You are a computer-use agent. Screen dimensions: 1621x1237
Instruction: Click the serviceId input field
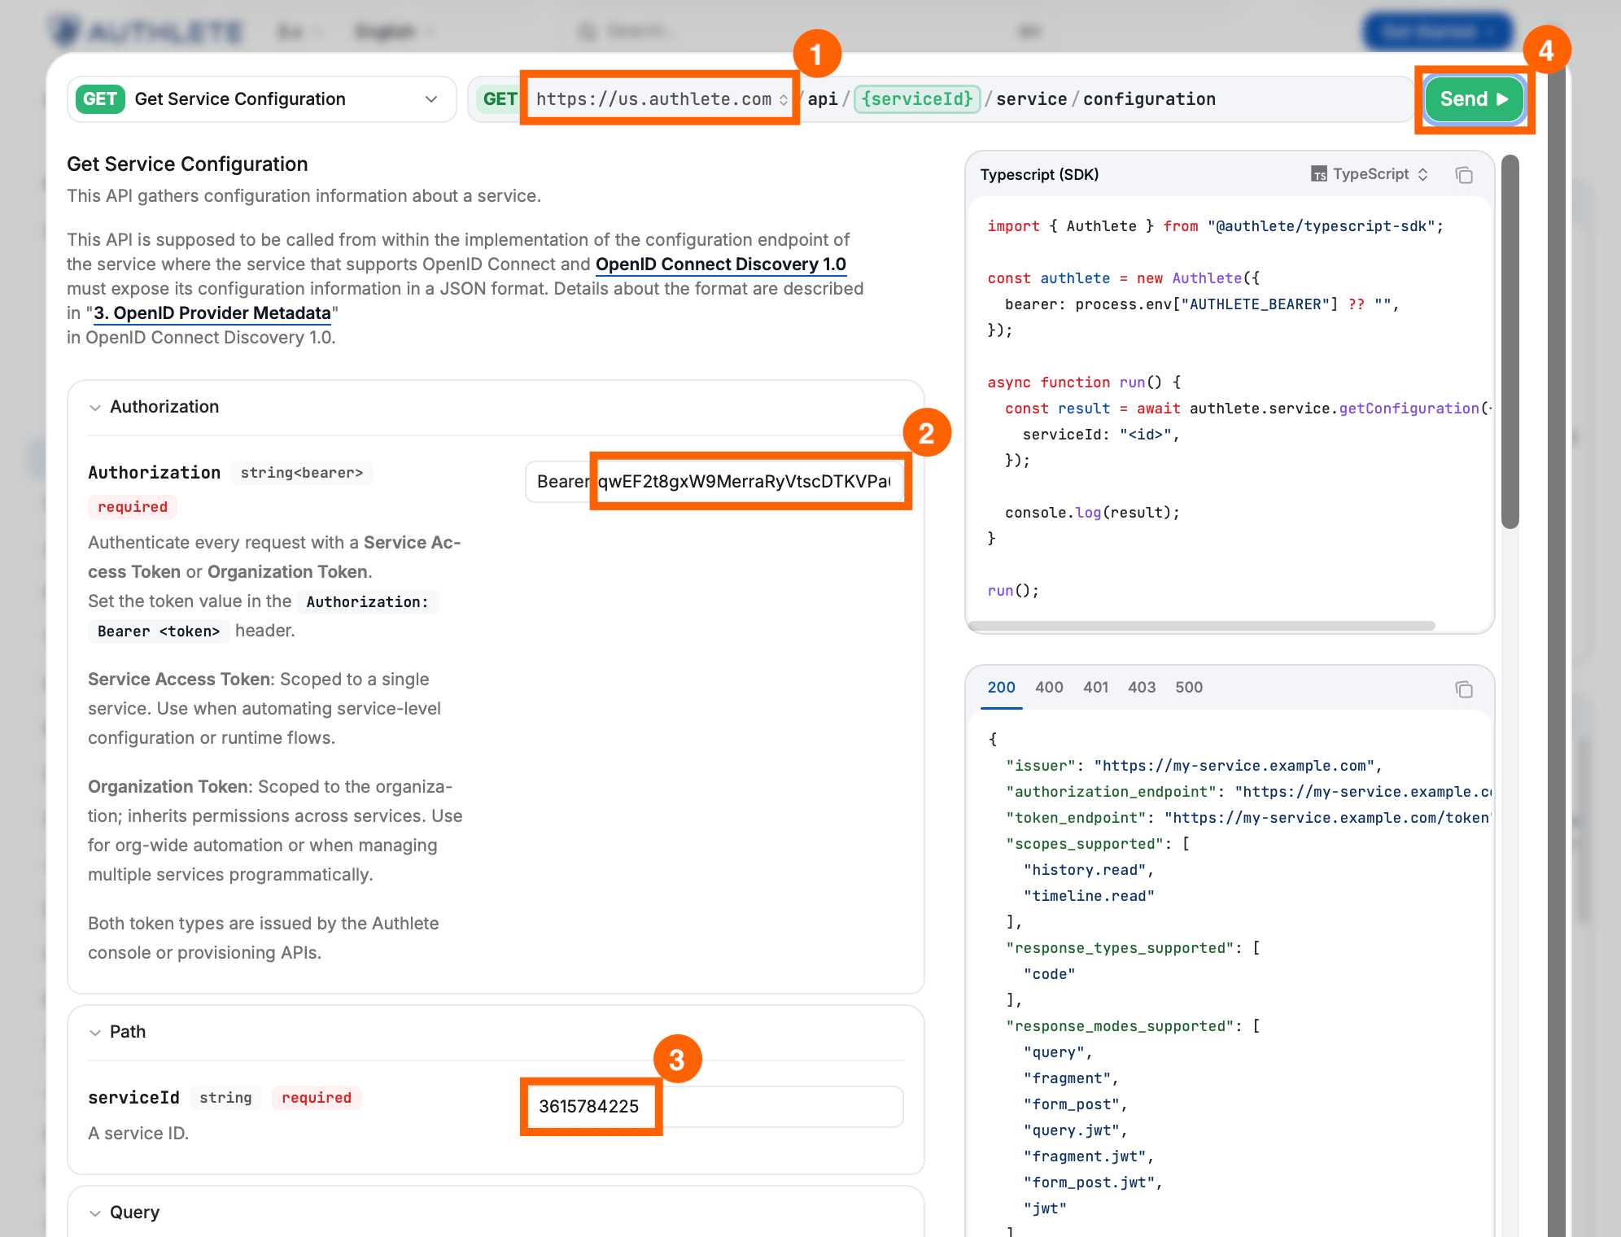coord(714,1107)
